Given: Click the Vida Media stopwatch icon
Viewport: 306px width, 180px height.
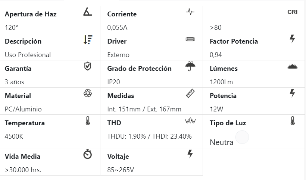Looking at the screenshot, I should (x=87, y=154).
